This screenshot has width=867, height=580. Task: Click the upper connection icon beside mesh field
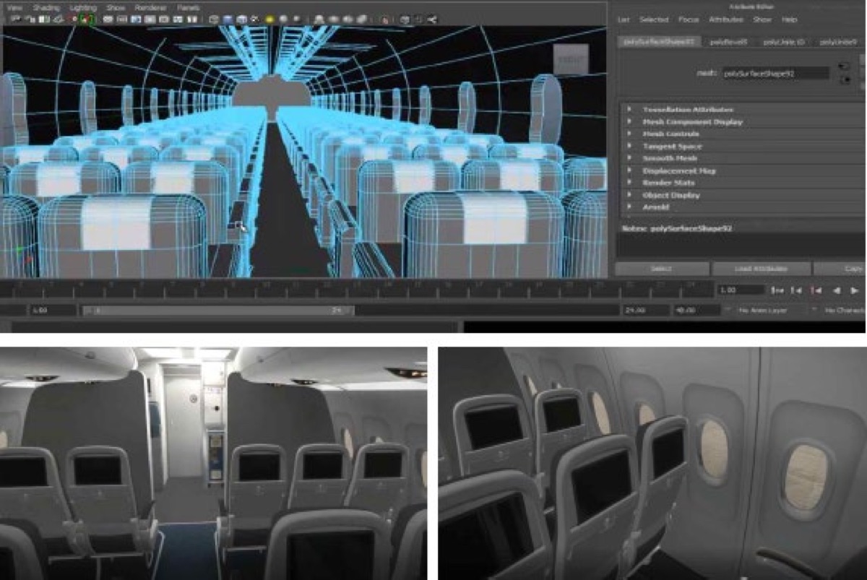coord(844,66)
